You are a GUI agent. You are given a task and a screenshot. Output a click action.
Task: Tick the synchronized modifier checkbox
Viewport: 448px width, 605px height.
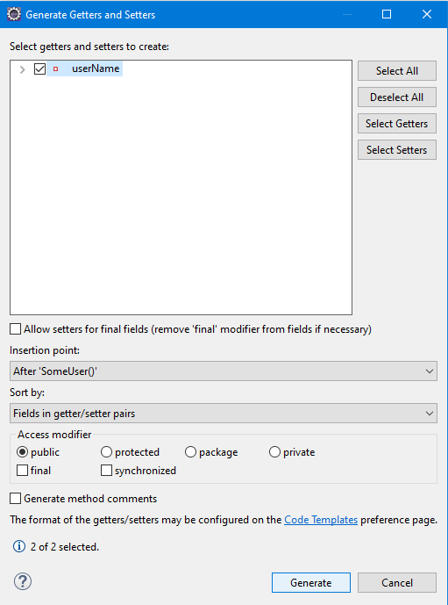coord(106,471)
